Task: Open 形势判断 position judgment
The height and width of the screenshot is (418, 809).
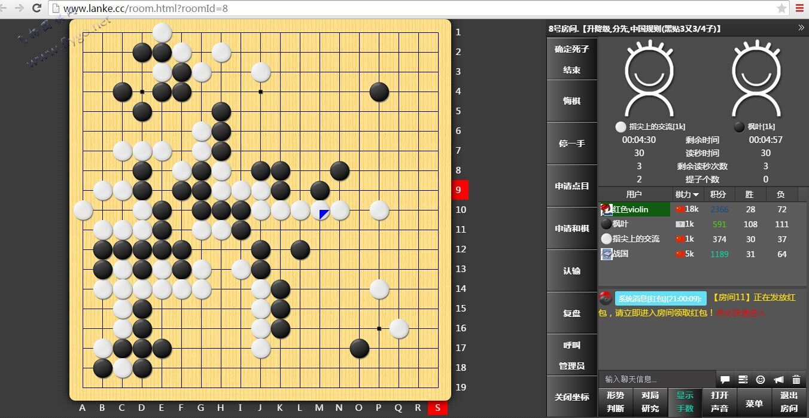Action: point(615,402)
